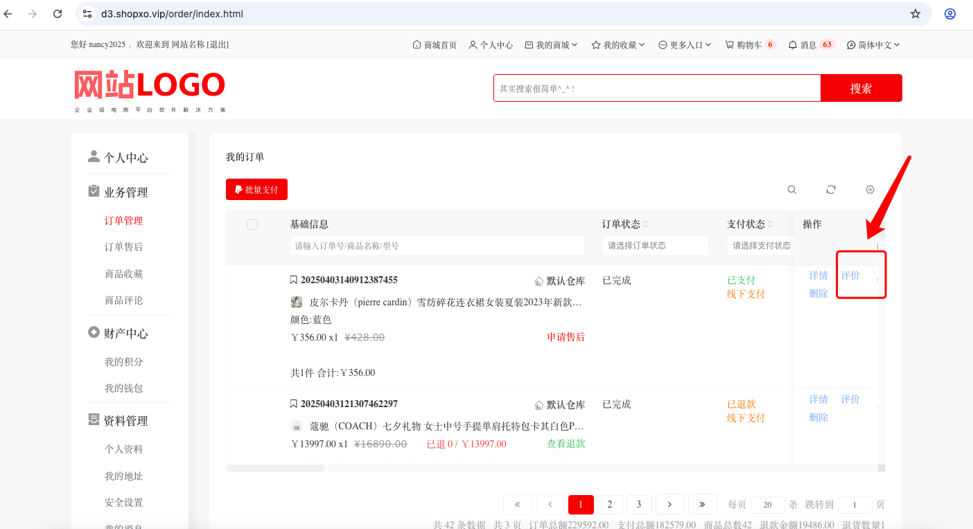
Task: Open 请选择支付状态 filter dropdown
Action: click(760, 246)
